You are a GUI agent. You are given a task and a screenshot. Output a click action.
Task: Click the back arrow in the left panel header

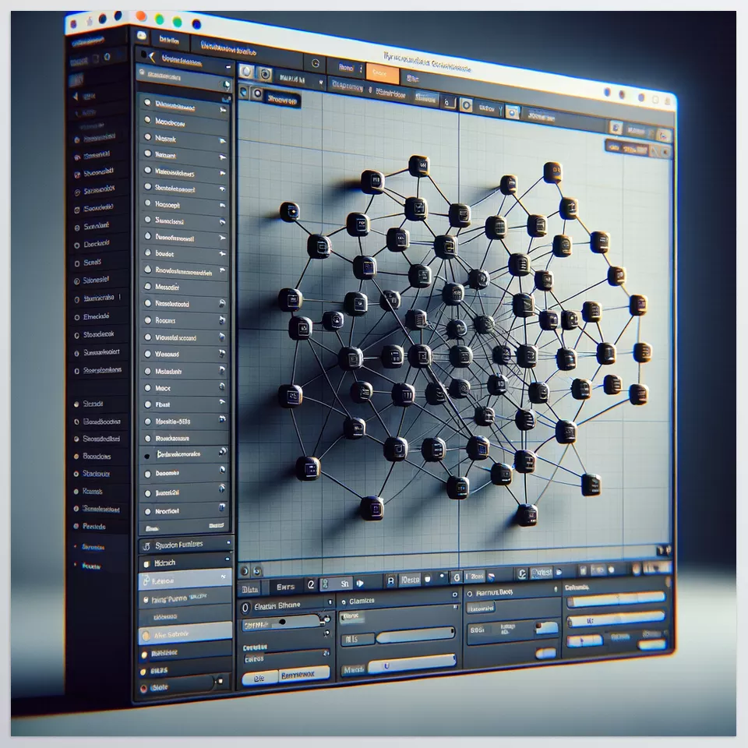point(152,58)
